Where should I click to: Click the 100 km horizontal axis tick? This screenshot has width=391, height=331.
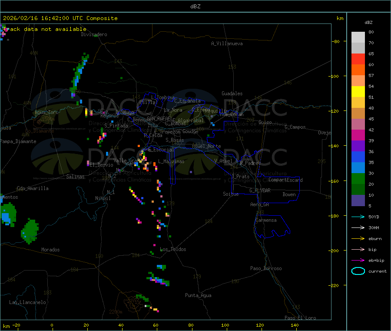(225, 325)
